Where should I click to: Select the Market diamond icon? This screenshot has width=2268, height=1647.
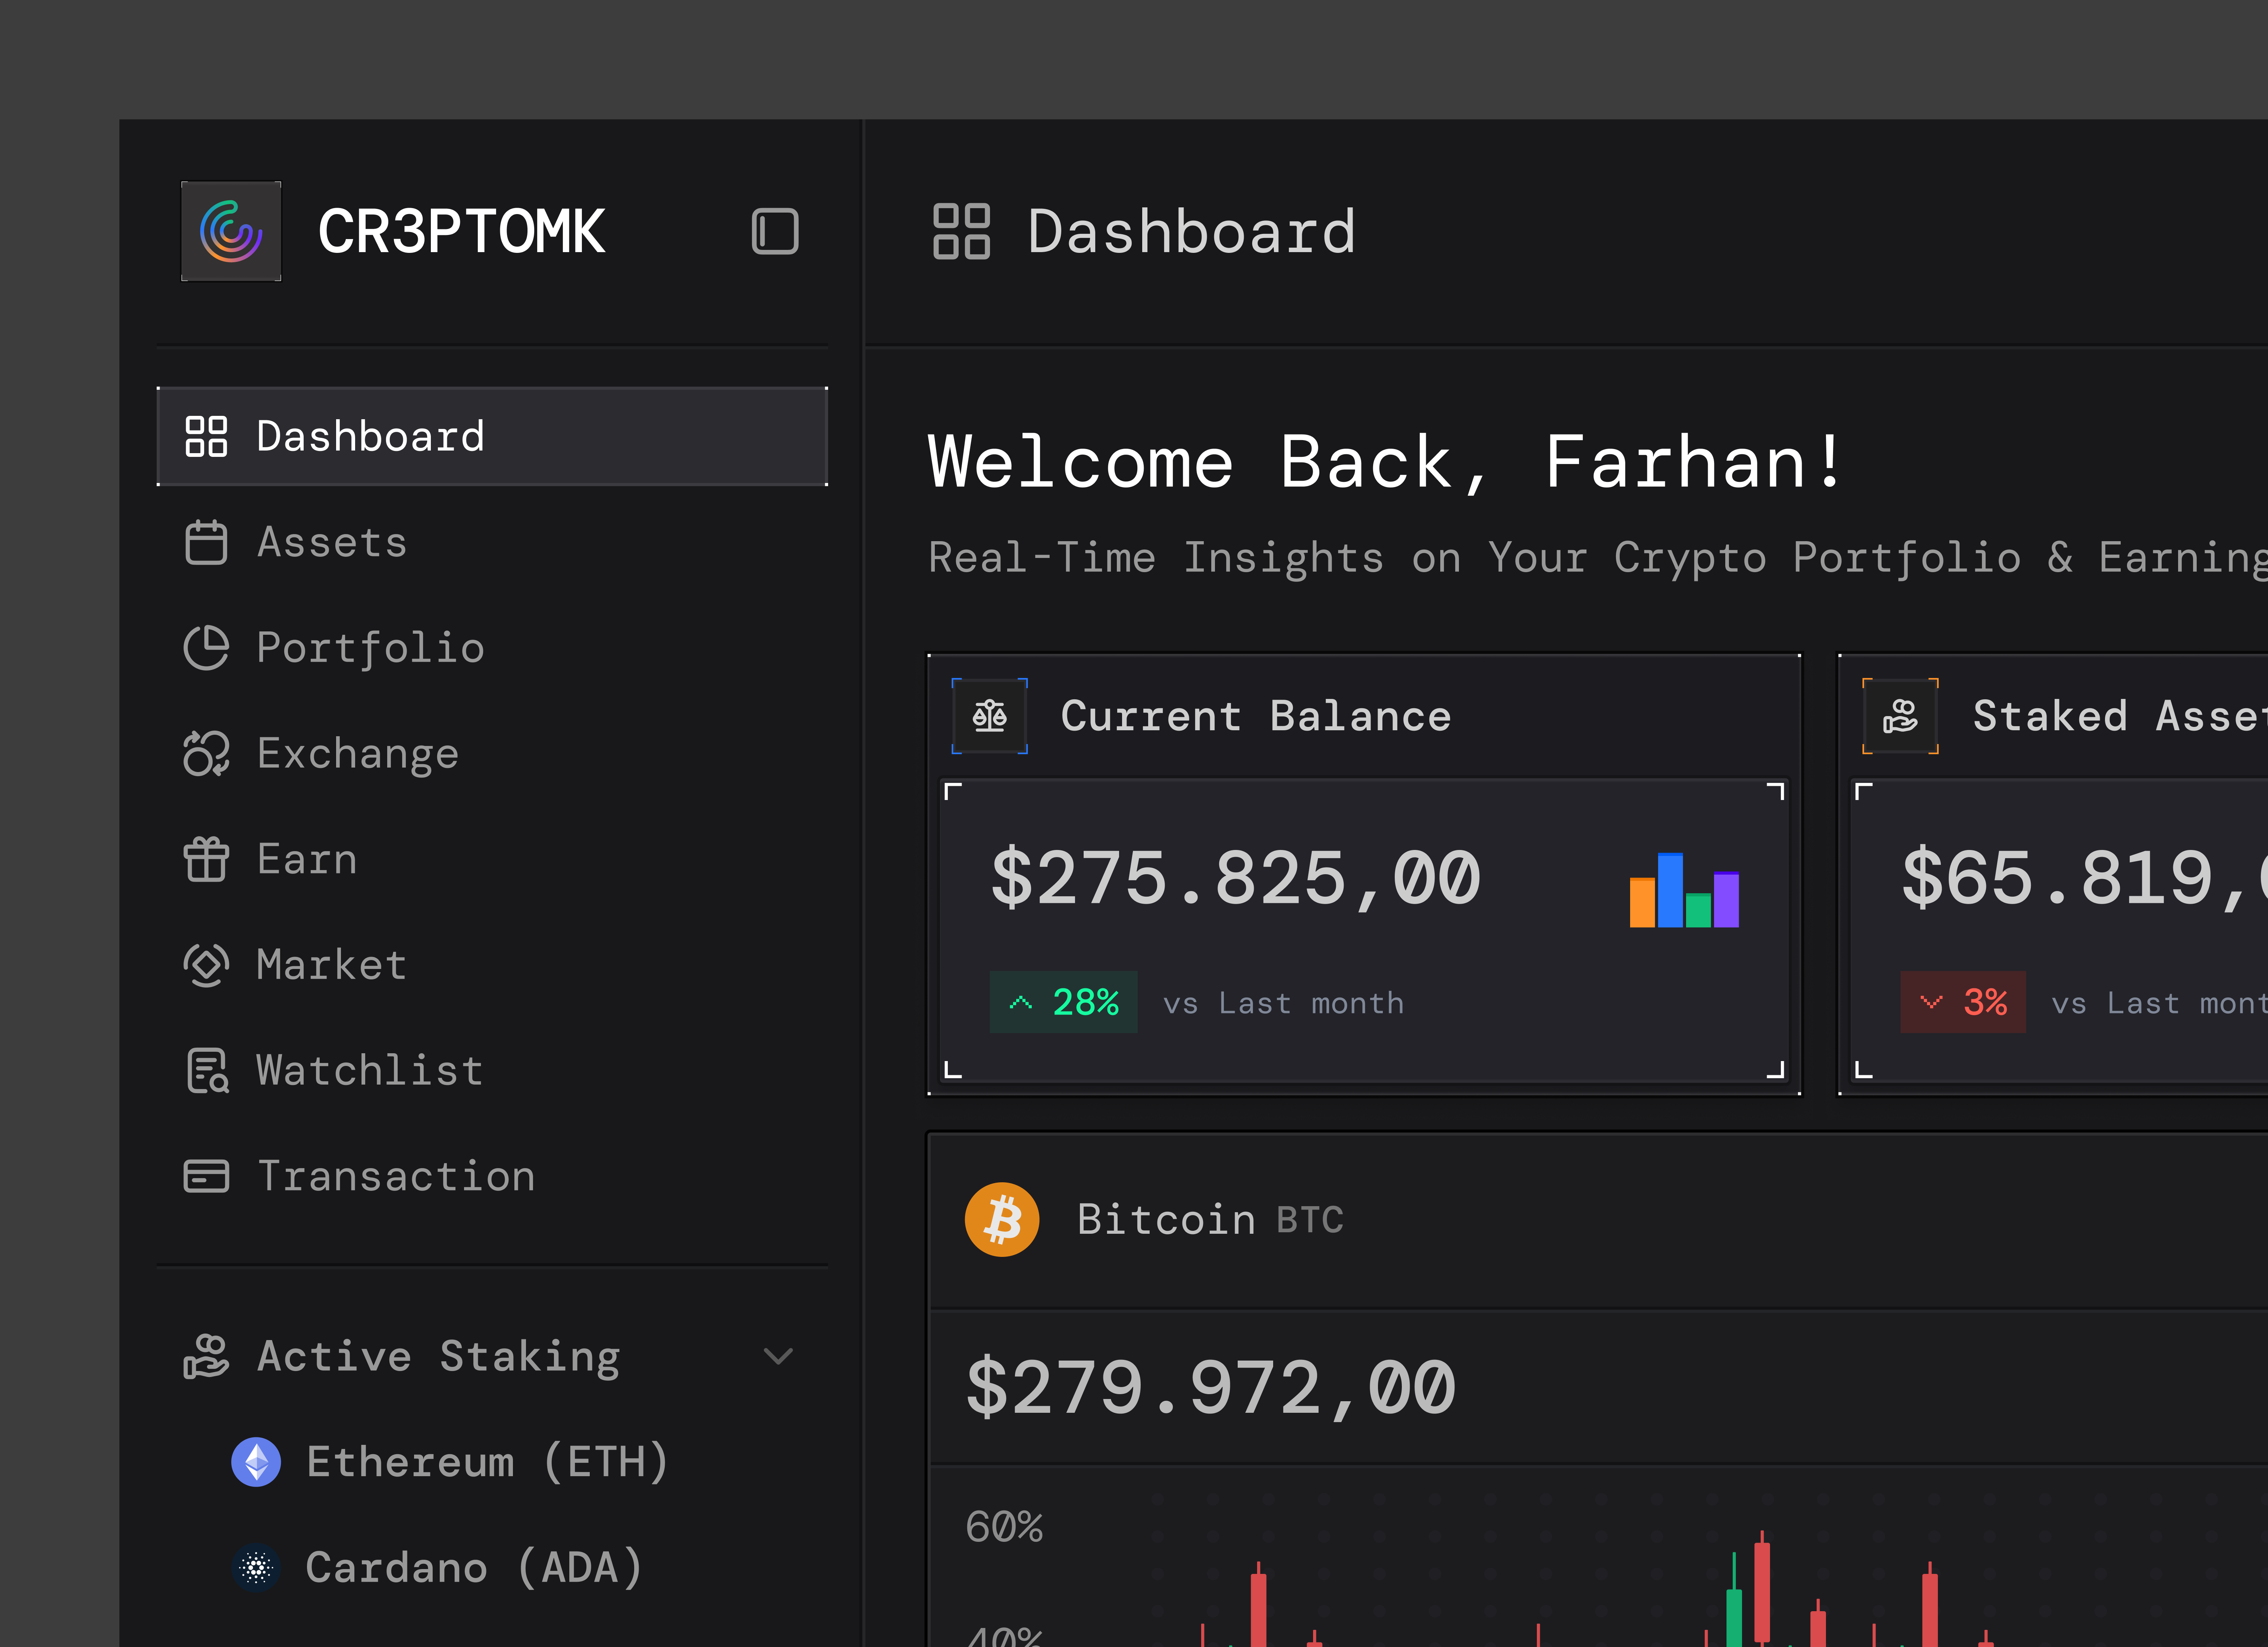click(207, 964)
